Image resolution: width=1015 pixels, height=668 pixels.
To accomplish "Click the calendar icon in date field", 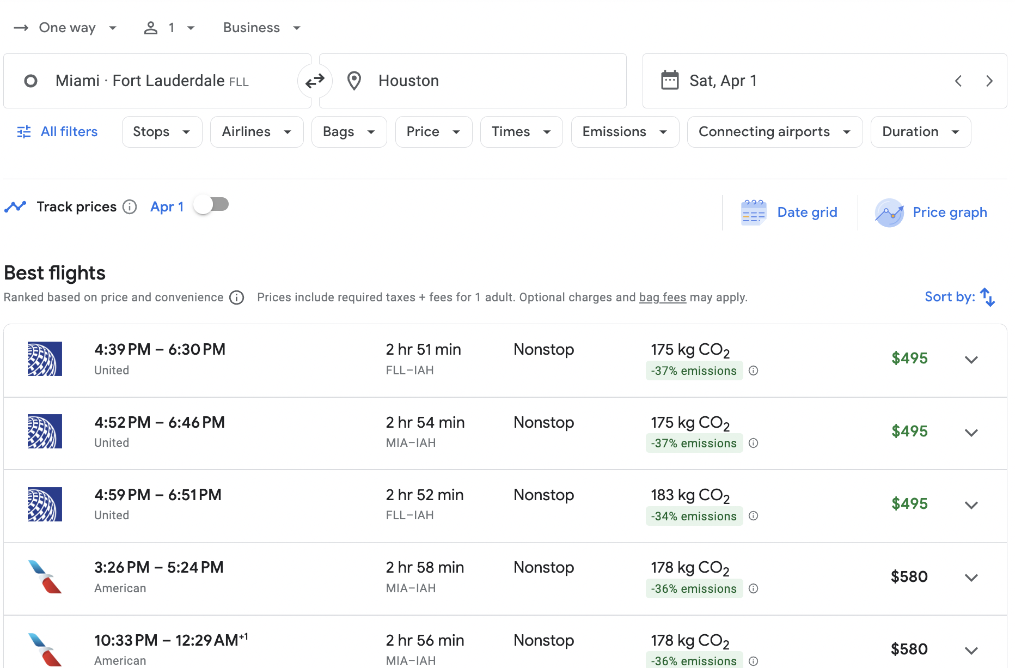I will click(670, 81).
